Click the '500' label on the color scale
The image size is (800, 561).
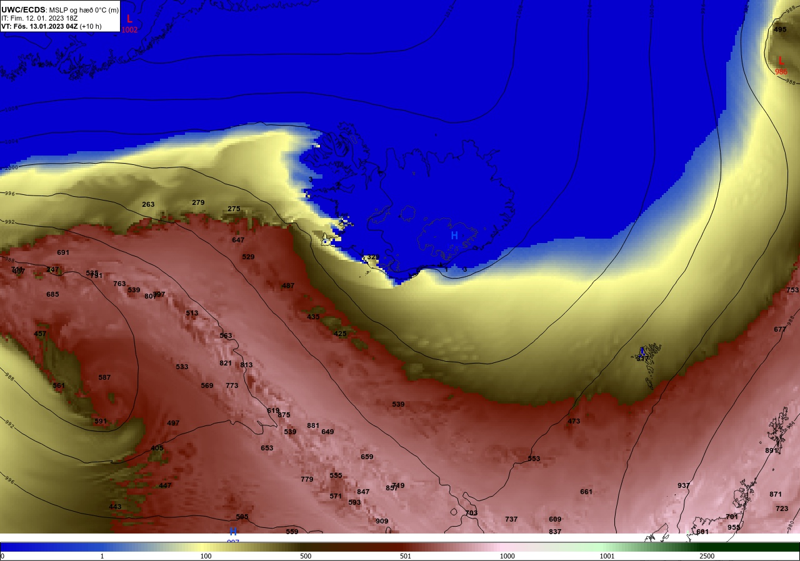pos(306,556)
